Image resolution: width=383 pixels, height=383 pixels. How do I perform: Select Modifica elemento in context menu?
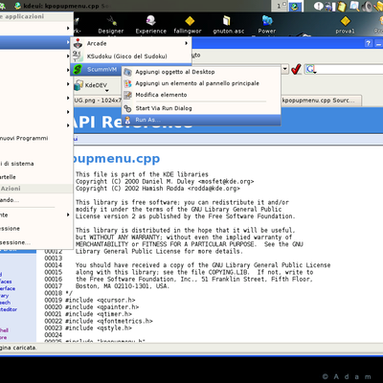(201, 95)
